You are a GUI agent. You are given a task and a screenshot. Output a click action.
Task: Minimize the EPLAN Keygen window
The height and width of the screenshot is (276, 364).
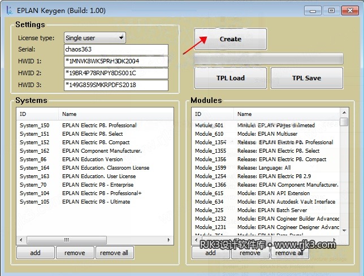coord(313,11)
